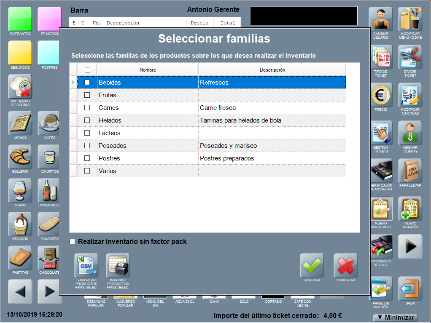
Task: Select the Dividir Ticket scissors icon
Action: (x=410, y=57)
